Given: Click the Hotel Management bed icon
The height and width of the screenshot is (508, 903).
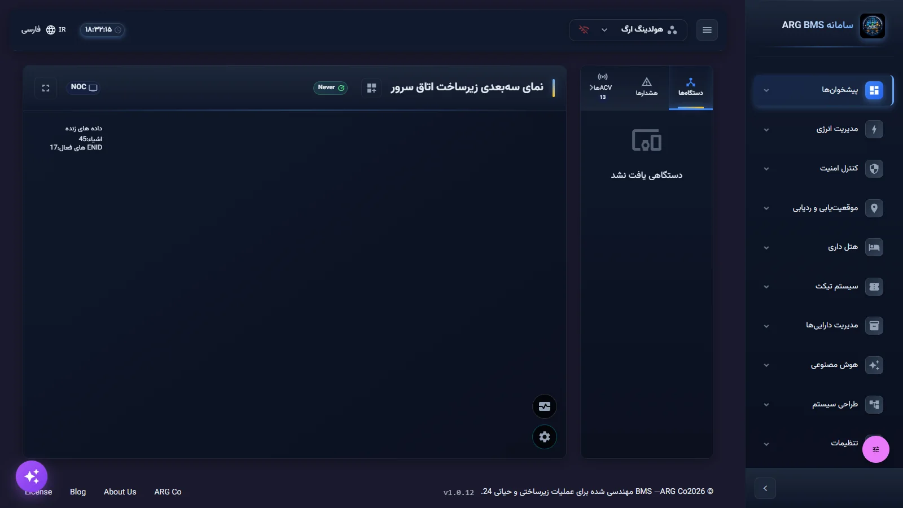Looking at the screenshot, I should (x=874, y=247).
